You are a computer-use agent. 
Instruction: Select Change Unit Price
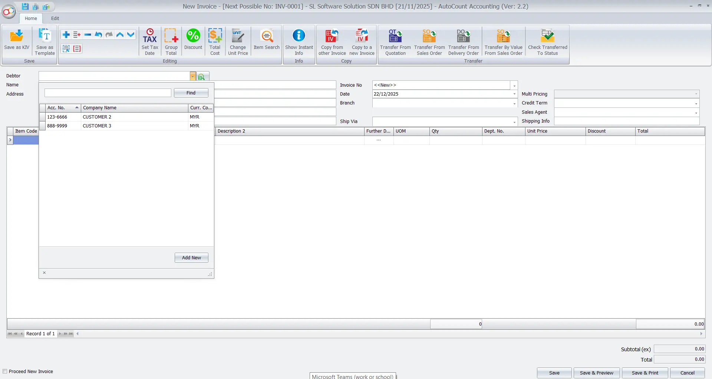click(x=238, y=41)
